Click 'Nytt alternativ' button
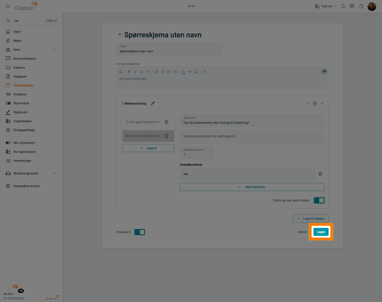 pyautogui.click(x=252, y=187)
